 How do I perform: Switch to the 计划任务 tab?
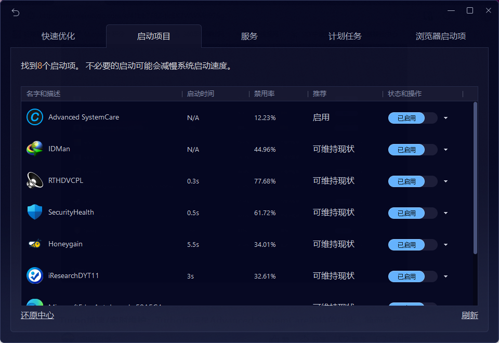pyautogui.click(x=345, y=36)
